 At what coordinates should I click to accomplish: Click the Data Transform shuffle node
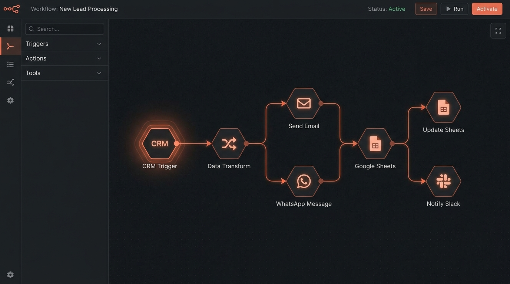(229, 143)
